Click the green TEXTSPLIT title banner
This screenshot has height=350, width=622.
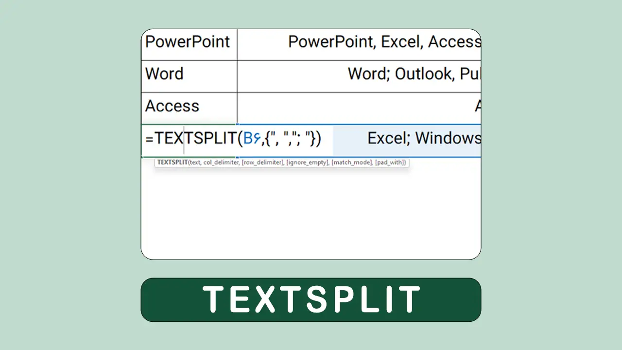coord(311,299)
